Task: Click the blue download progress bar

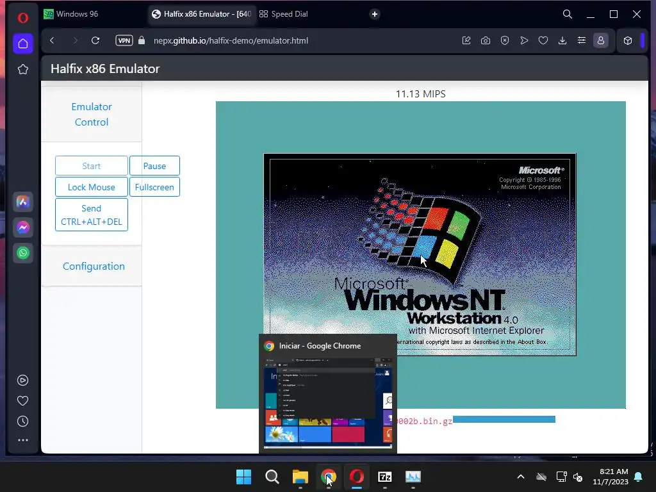Action: pyautogui.click(x=504, y=419)
